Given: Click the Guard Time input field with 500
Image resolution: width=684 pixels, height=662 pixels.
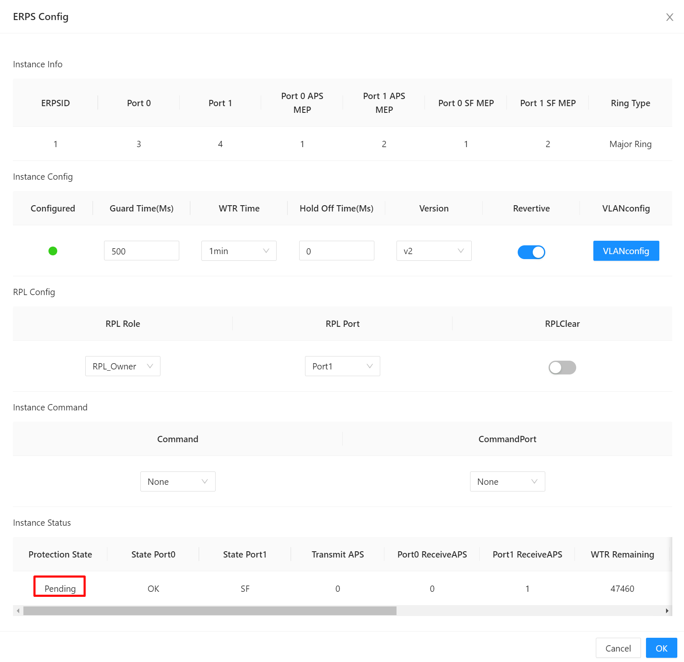Looking at the screenshot, I should 142,251.
